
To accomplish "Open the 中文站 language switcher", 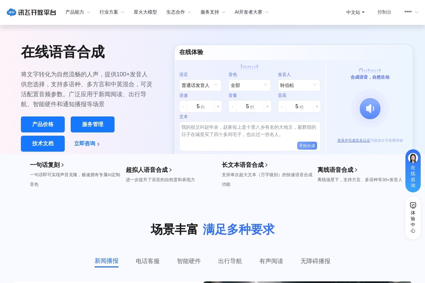I will [355, 12].
